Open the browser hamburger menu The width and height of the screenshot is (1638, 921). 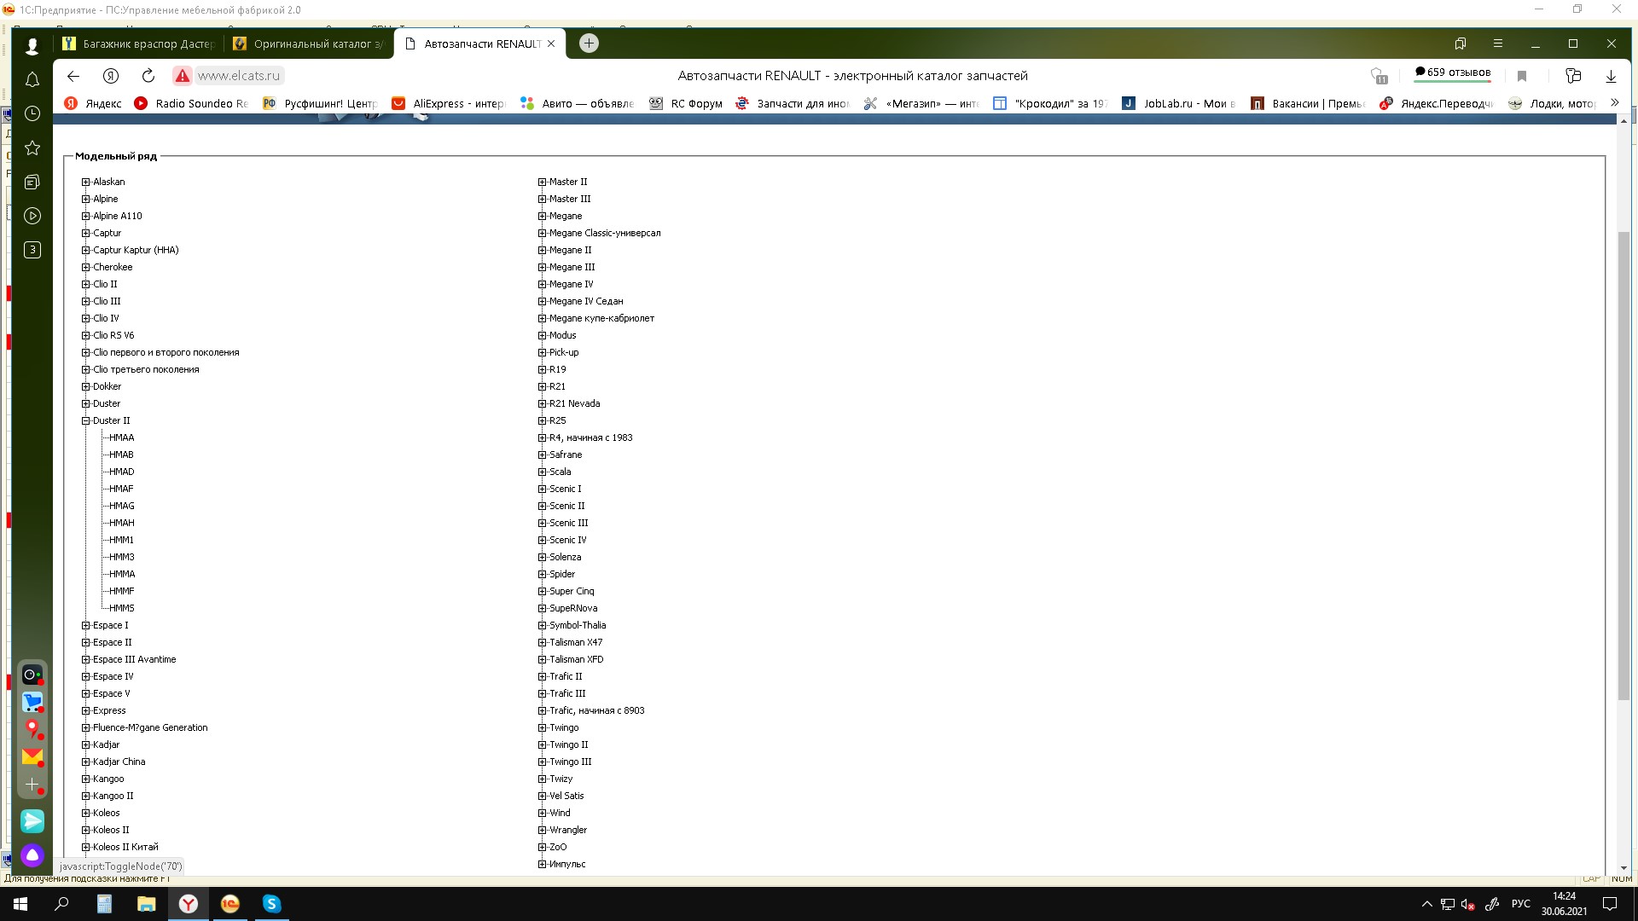pyautogui.click(x=1497, y=43)
